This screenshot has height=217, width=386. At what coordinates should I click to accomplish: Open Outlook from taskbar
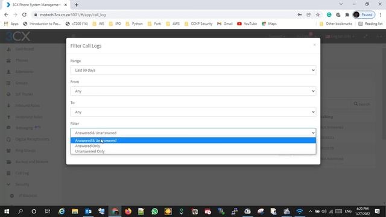pyautogui.click(x=88, y=212)
